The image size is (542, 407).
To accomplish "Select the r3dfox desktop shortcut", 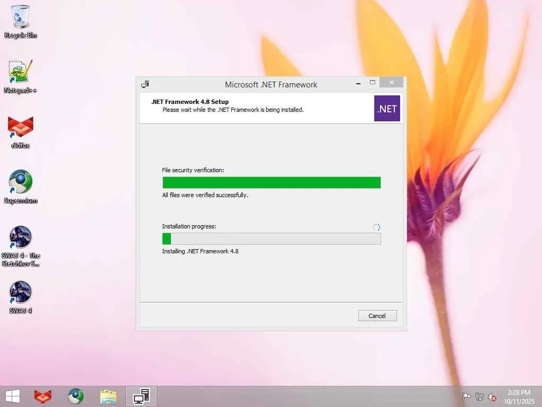I will click(x=21, y=131).
